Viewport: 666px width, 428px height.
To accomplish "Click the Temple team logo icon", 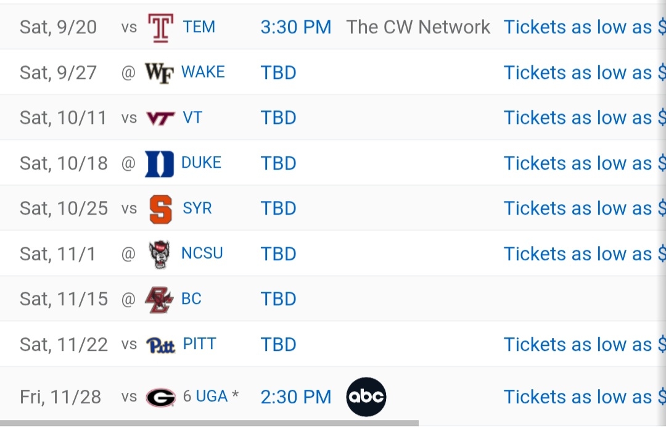I will (160, 28).
